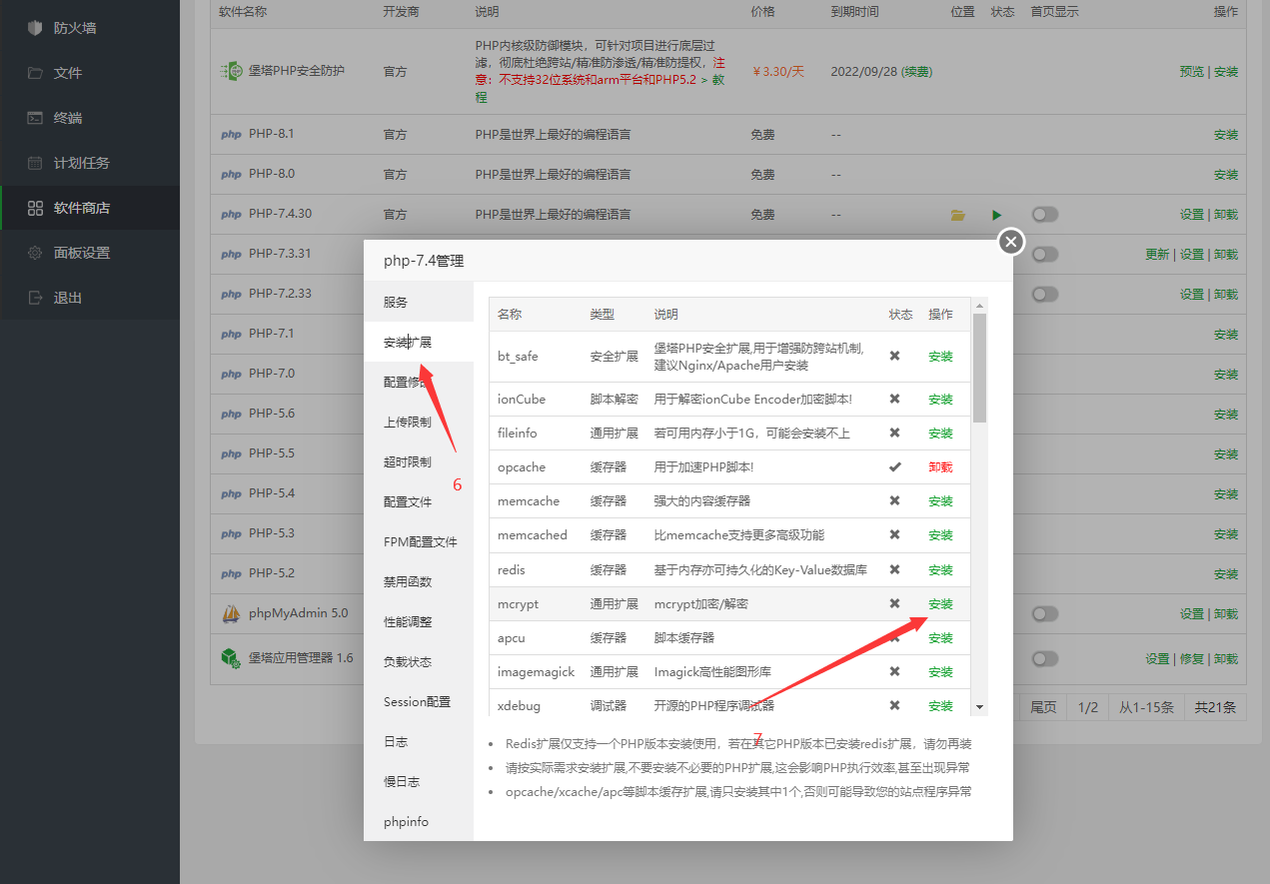
Task: Open the phpinfo tab
Action: (419, 821)
